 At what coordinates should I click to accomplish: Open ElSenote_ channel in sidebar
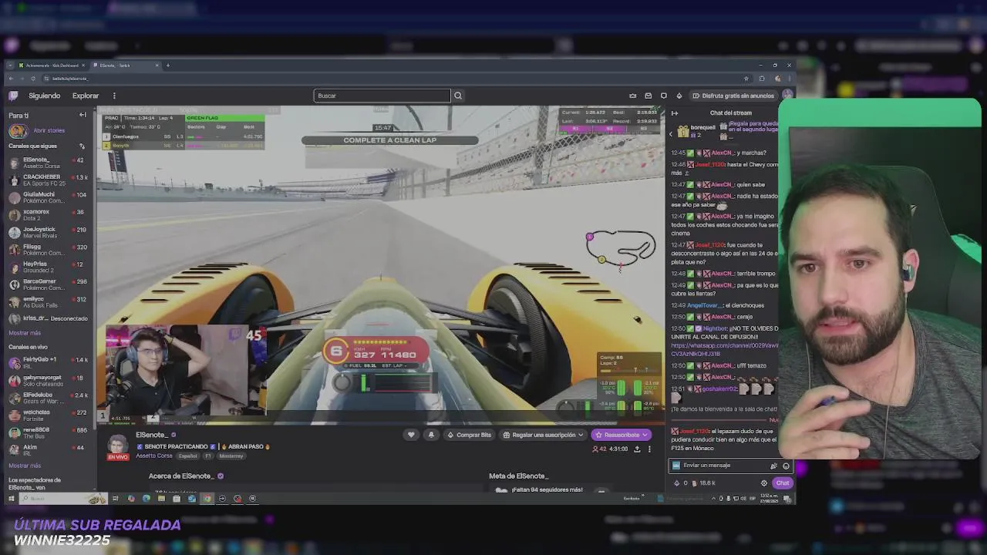(48, 163)
